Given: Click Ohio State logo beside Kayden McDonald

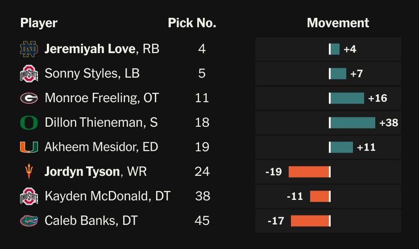Looking at the screenshot, I should coord(29,196).
